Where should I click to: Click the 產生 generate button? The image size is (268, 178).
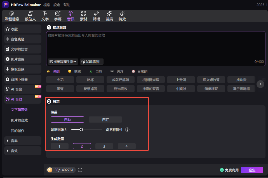point(252,170)
